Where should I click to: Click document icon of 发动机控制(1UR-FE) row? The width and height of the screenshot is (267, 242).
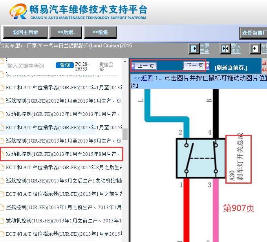[2, 221]
